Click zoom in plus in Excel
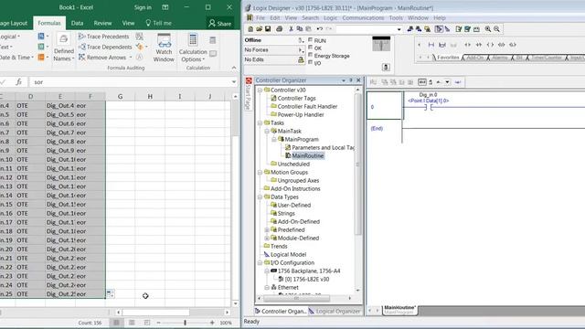The width and height of the screenshot is (585, 329). point(212,323)
